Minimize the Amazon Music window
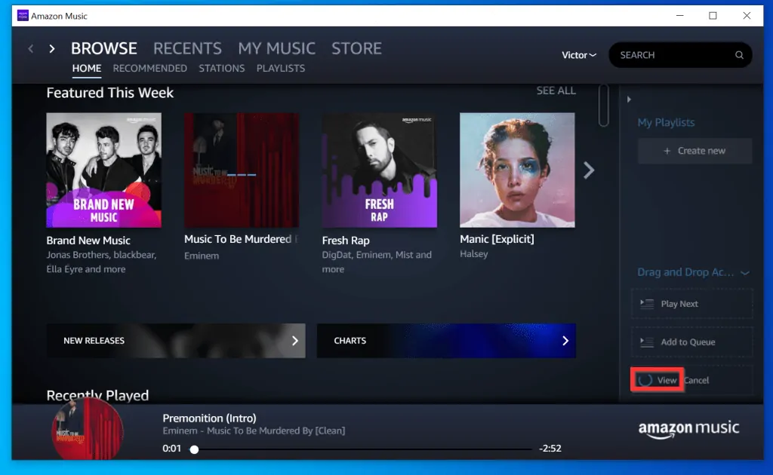Viewport: 773px width, 475px height. click(x=680, y=16)
